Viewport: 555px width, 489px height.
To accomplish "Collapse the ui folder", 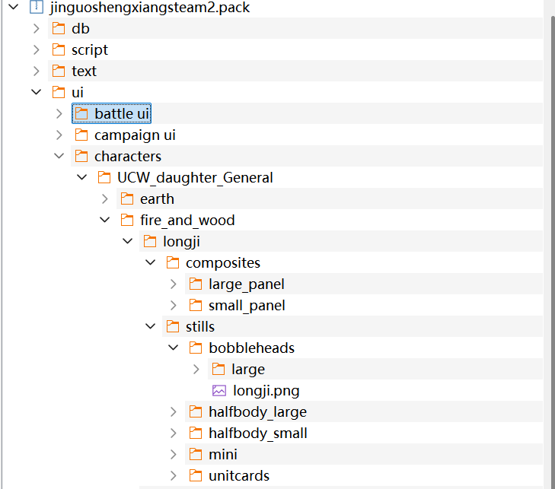I will [36, 92].
